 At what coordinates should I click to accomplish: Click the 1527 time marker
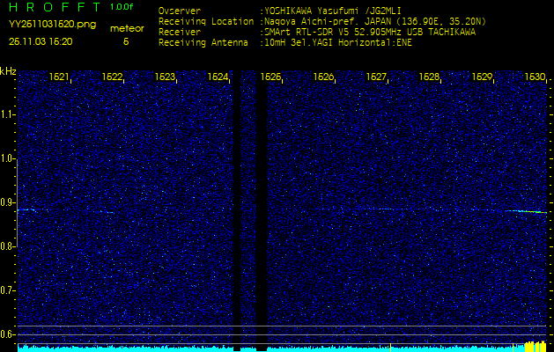pos(377,77)
